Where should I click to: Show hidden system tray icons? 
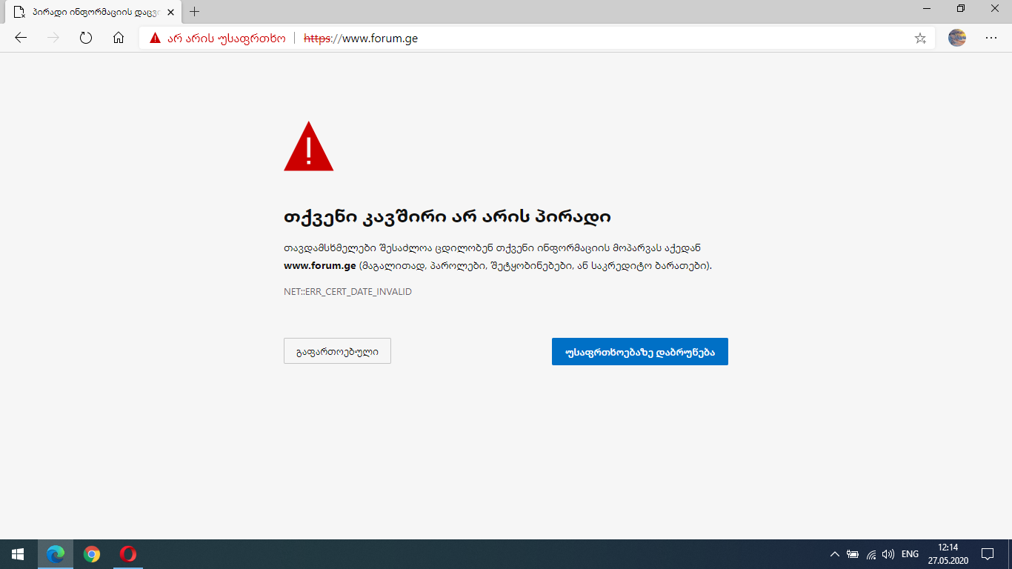[x=834, y=554]
